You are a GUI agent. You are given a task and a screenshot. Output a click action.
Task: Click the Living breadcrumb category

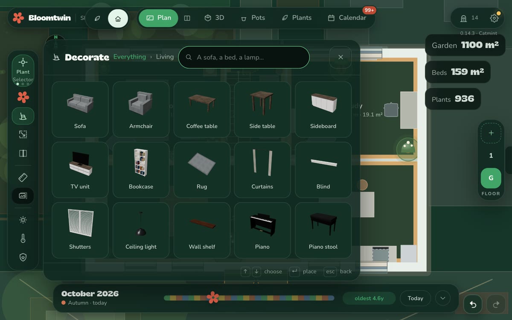coord(165,57)
